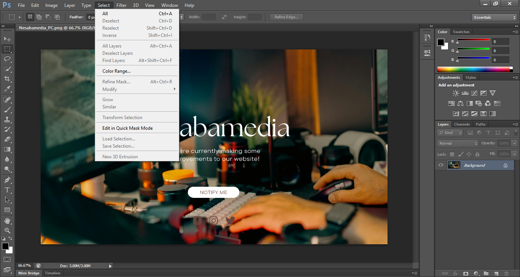The image size is (520, 277).
Task: Click the Red value input field
Action: (500, 41)
